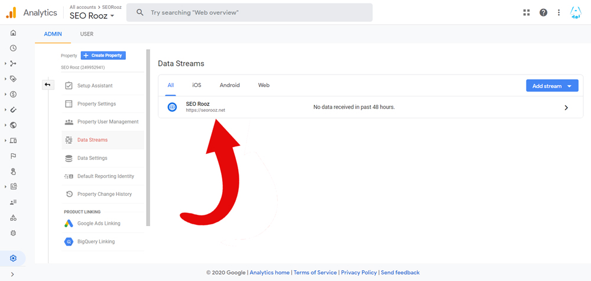The width and height of the screenshot is (591, 281).
Task: Select the Android streams tab
Action: (229, 85)
